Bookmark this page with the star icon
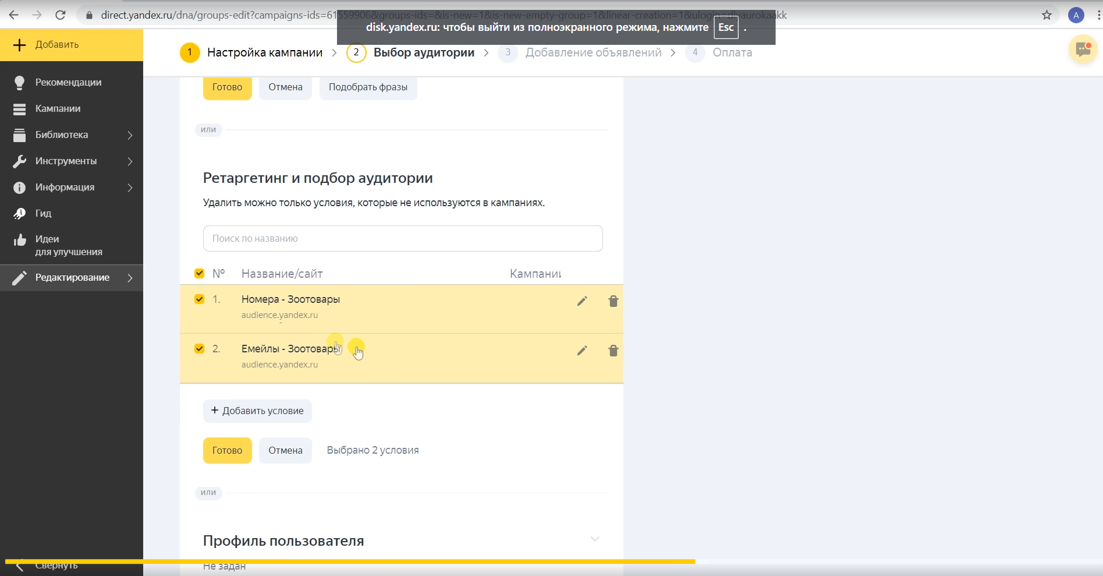 coord(1047,15)
